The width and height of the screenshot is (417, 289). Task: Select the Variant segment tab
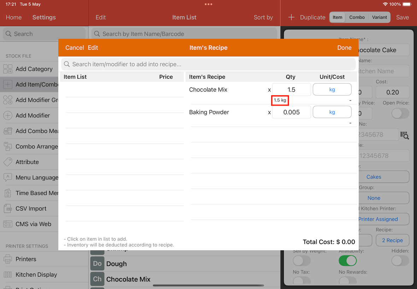coord(379,17)
